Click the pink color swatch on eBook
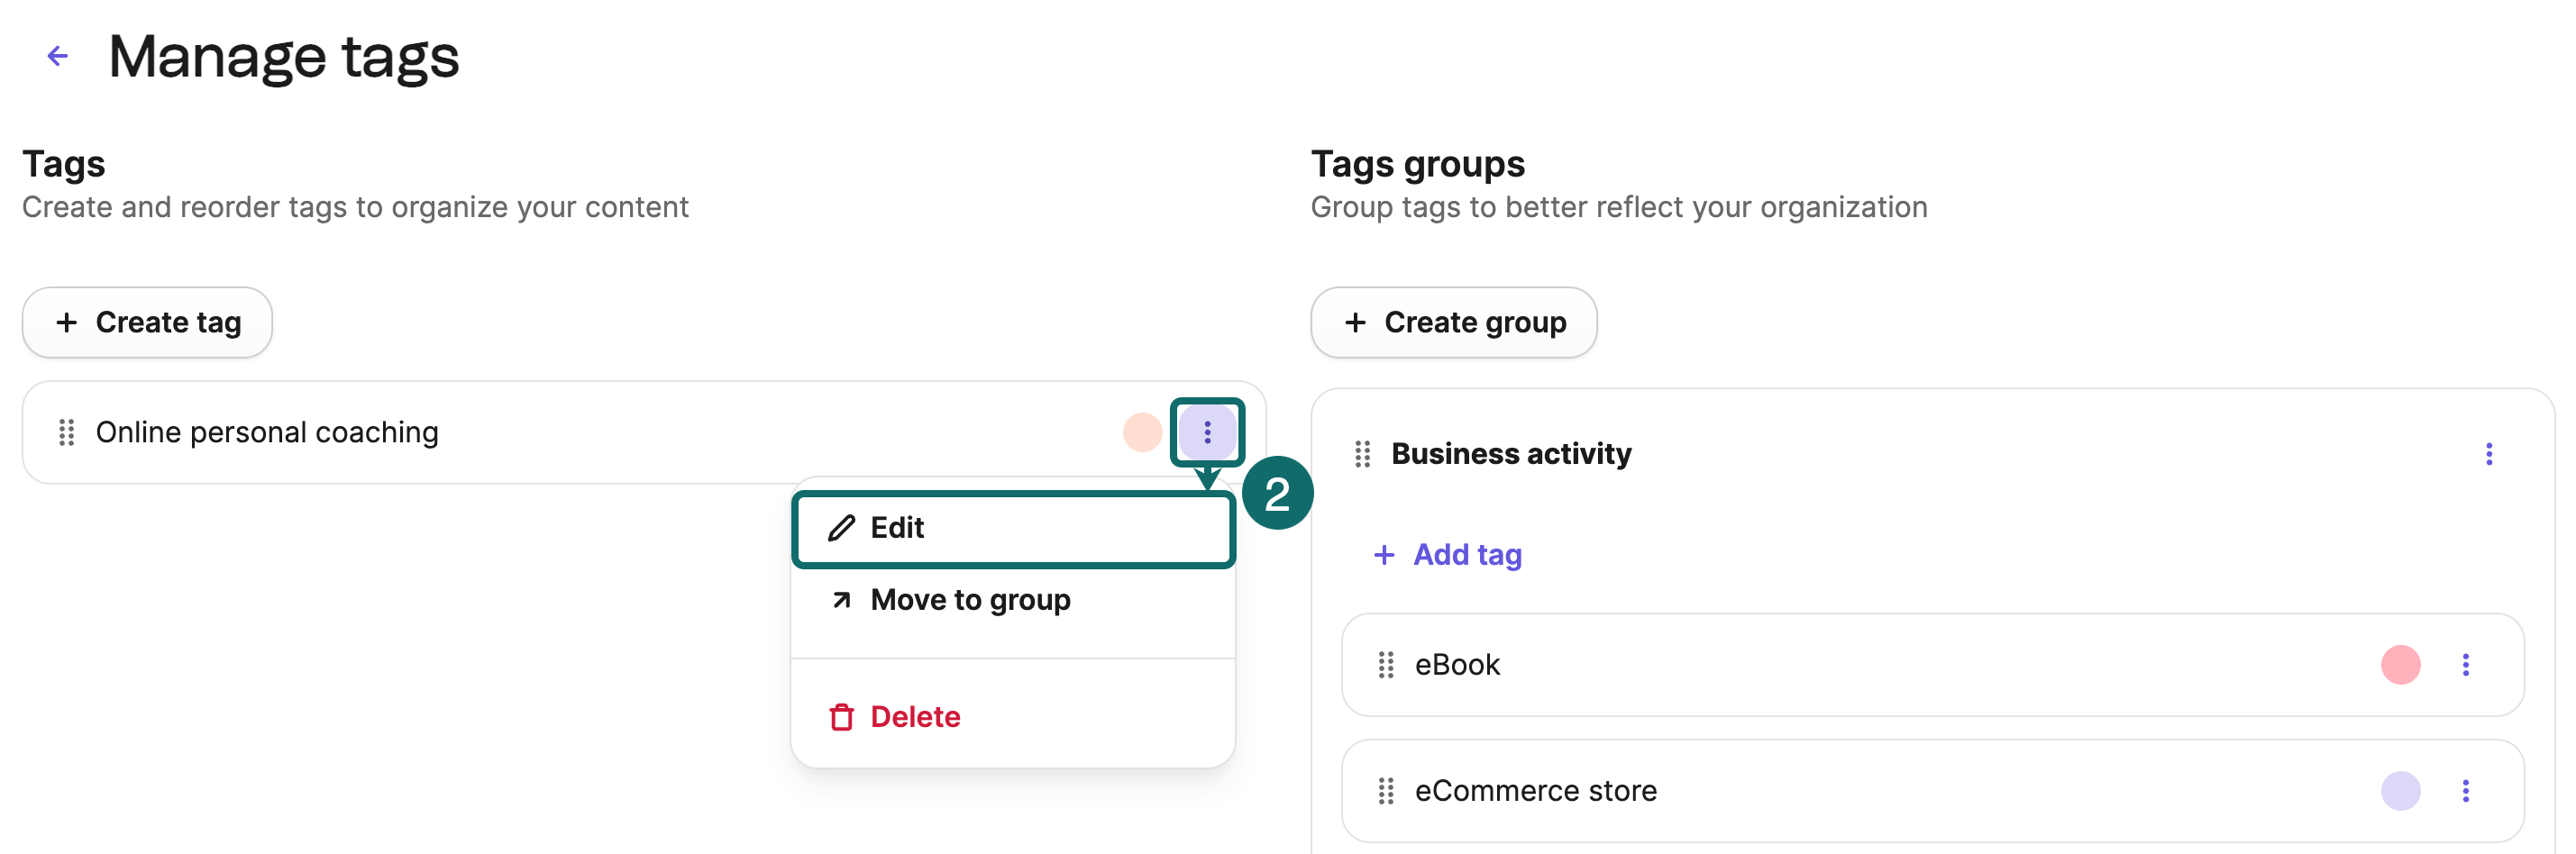2576x854 pixels. click(2400, 665)
